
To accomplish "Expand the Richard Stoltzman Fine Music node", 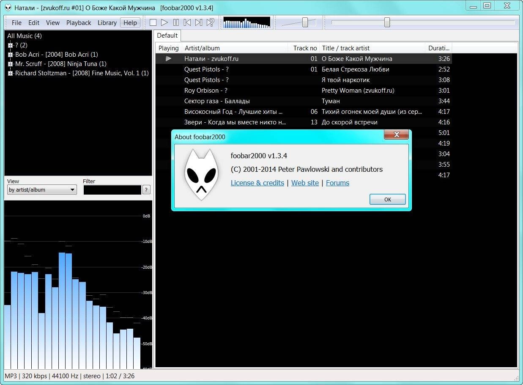I will point(11,73).
